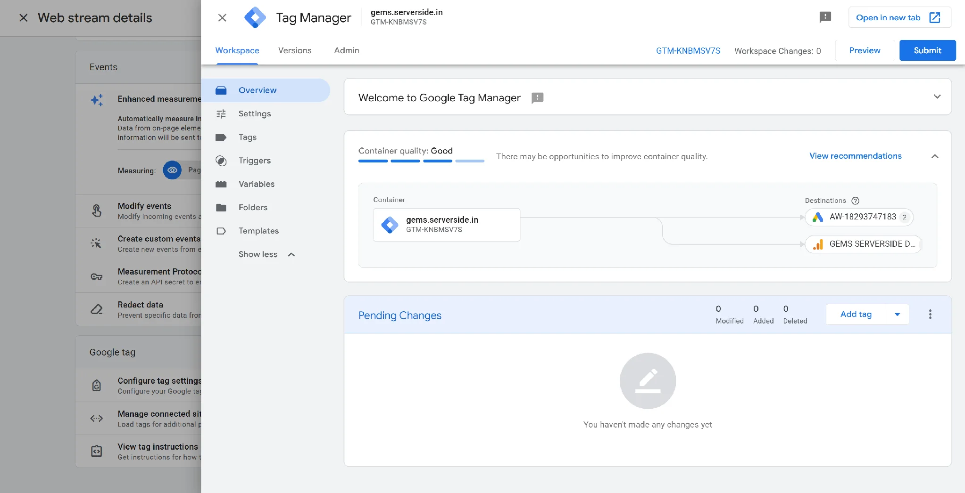Open Triggers in the sidebar

pos(266,161)
